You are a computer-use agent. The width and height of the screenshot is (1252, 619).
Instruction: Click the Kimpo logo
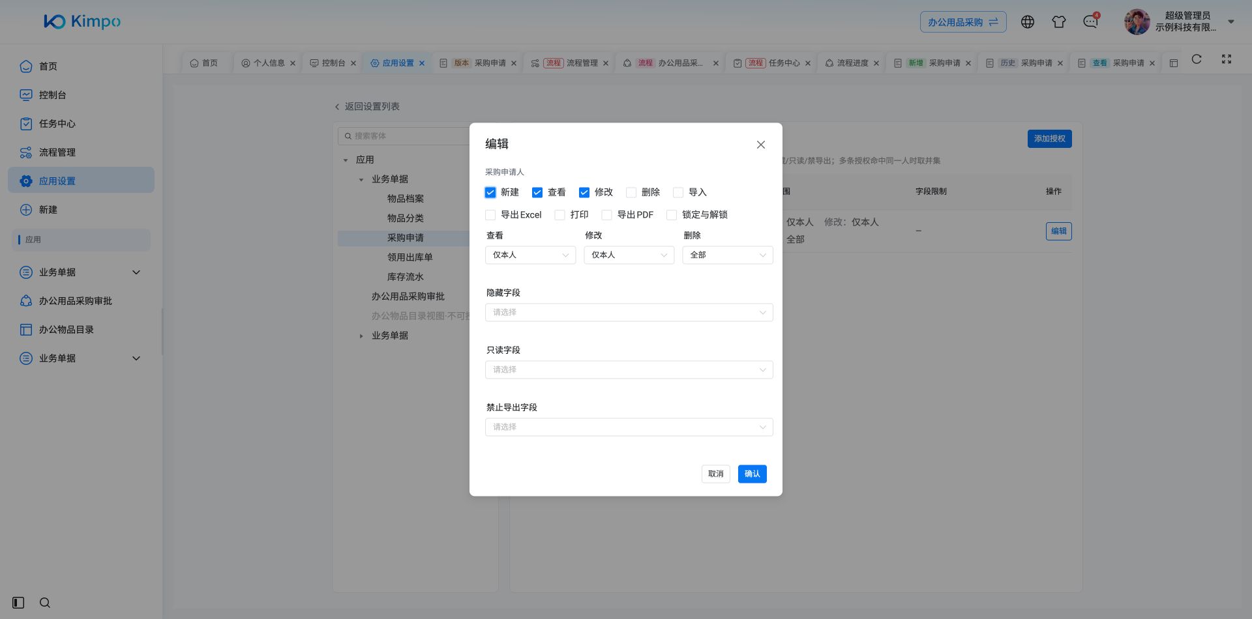tap(82, 22)
